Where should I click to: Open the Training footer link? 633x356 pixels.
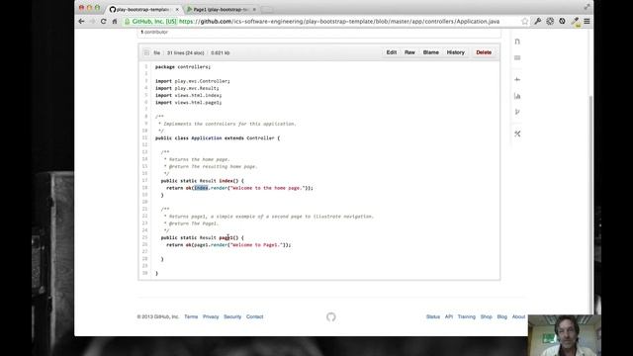(466, 316)
